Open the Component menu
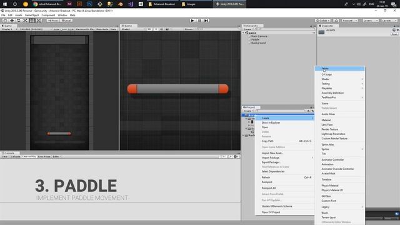The height and width of the screenshot is (225, 400). 48,15
